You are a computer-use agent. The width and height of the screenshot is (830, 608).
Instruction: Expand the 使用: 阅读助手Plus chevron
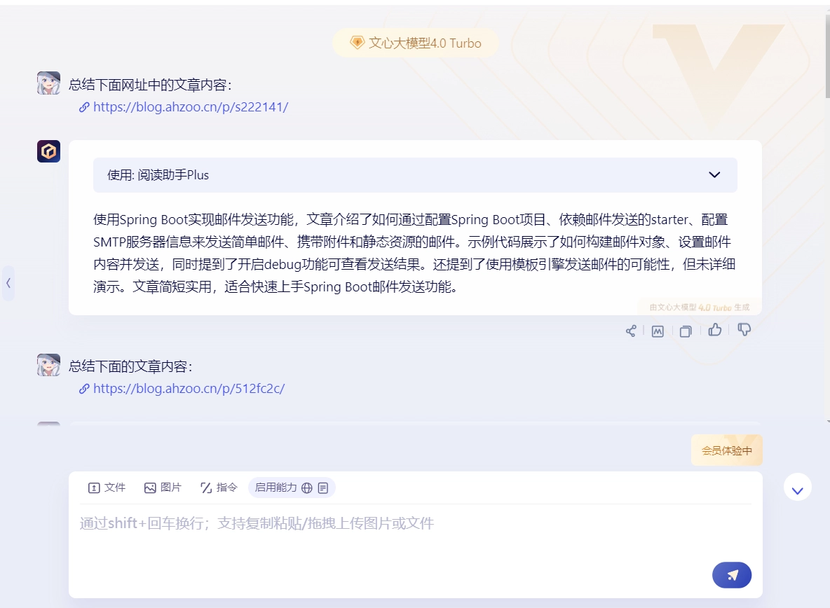pyautogui.click(x=714, y=175)
